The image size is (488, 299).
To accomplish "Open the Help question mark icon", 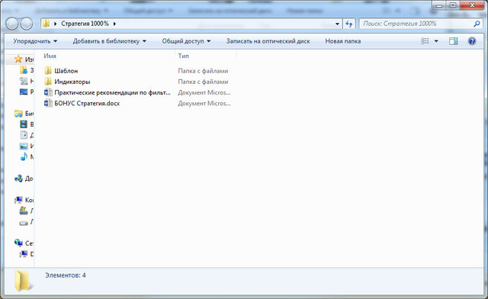I will pyautogui.click(x=472, y=41).
